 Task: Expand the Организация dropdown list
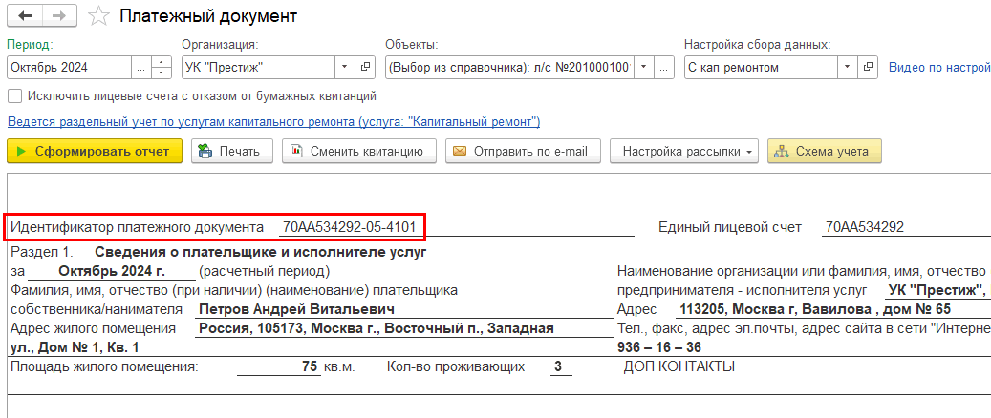(345, 68)
